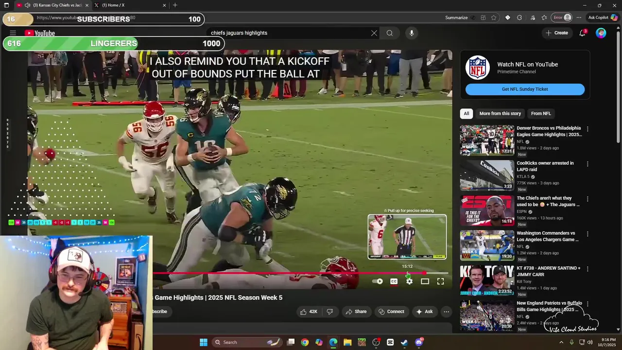Open options for Commanders vs Chargers video
Viewport: 622px width, 350px height.
click(x=587, y=234)
